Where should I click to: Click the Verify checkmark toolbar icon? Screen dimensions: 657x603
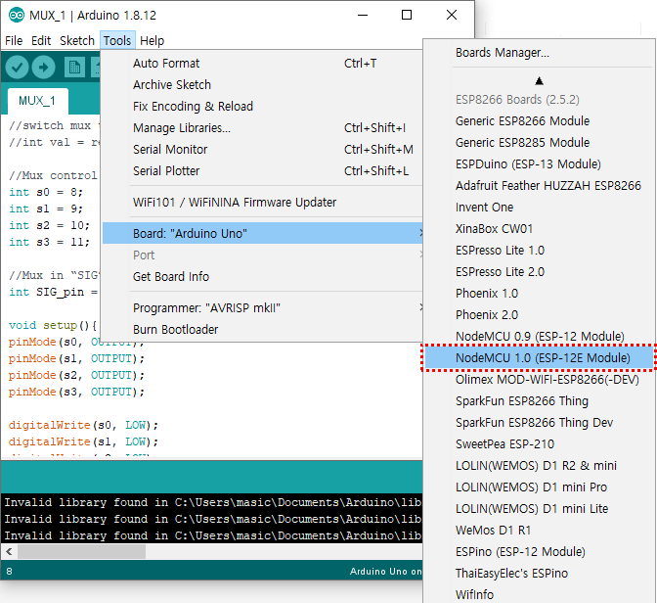pyautogui.click(x=18, y=68)
